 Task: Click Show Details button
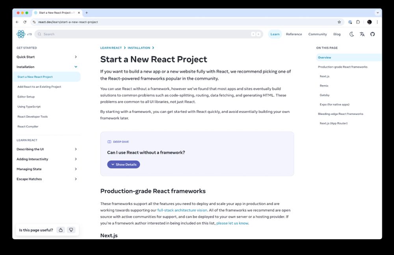click(124, 164)
